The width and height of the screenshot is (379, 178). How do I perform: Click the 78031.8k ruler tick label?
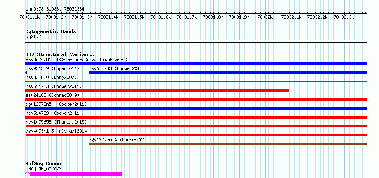(213, 17)
